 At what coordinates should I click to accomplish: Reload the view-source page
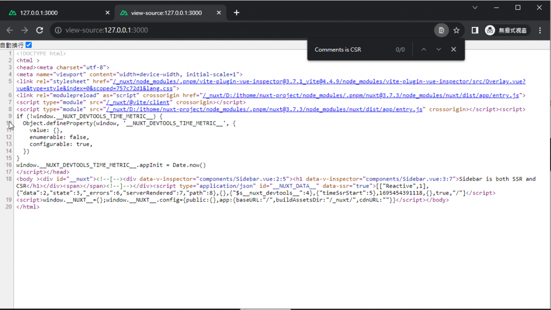point(40,30)
